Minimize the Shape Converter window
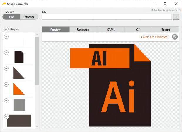This screenshot has width=182, height=132. [154, 4]
